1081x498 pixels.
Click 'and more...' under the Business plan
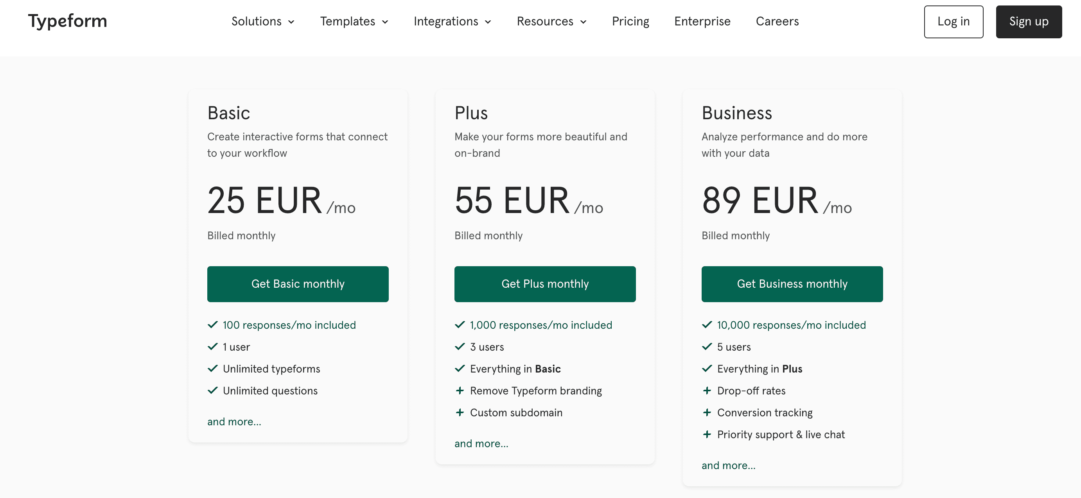pos(728,465)
